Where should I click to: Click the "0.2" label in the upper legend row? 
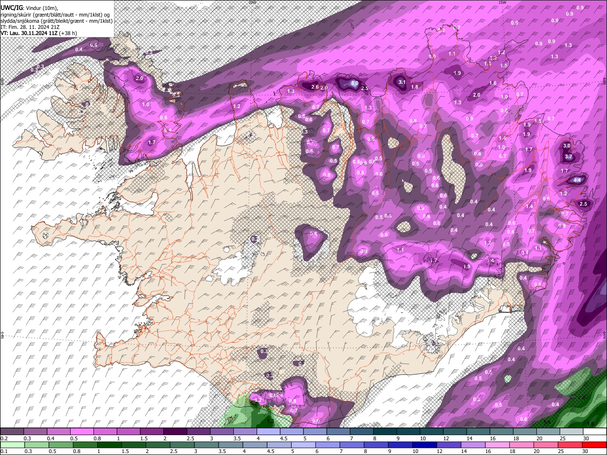tap(4, 438)
